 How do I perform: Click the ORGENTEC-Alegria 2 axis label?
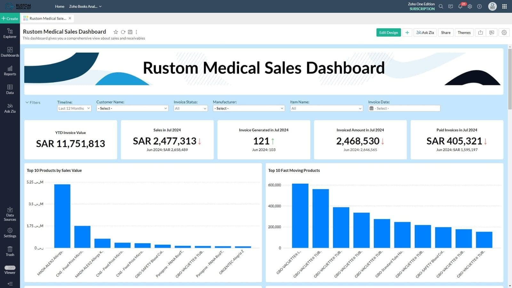[x=231, y=262]
